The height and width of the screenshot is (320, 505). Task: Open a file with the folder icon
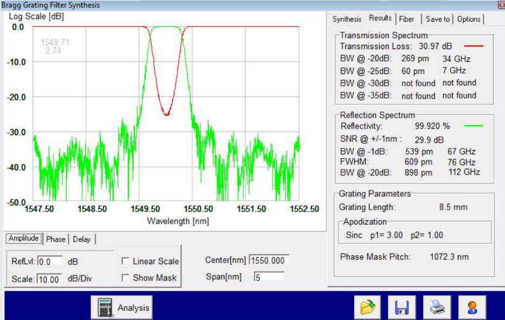click(x=368, y=307)
